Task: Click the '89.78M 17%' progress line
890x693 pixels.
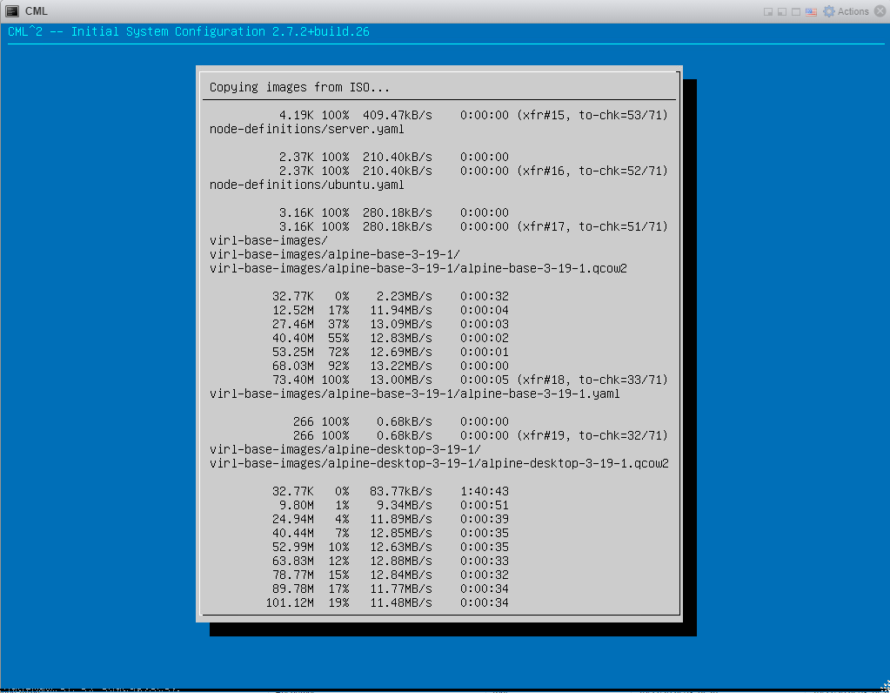Action: pos(391,589)
